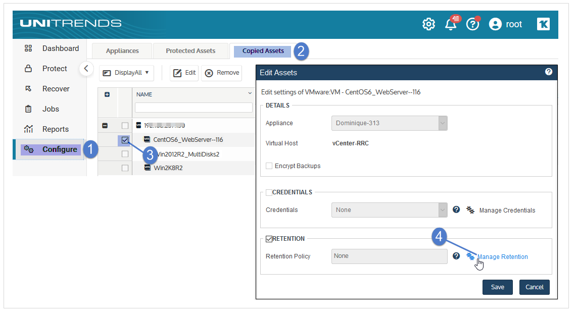Expand all rows with header plus icon
The image size is (576, 317).
[107, 94]
